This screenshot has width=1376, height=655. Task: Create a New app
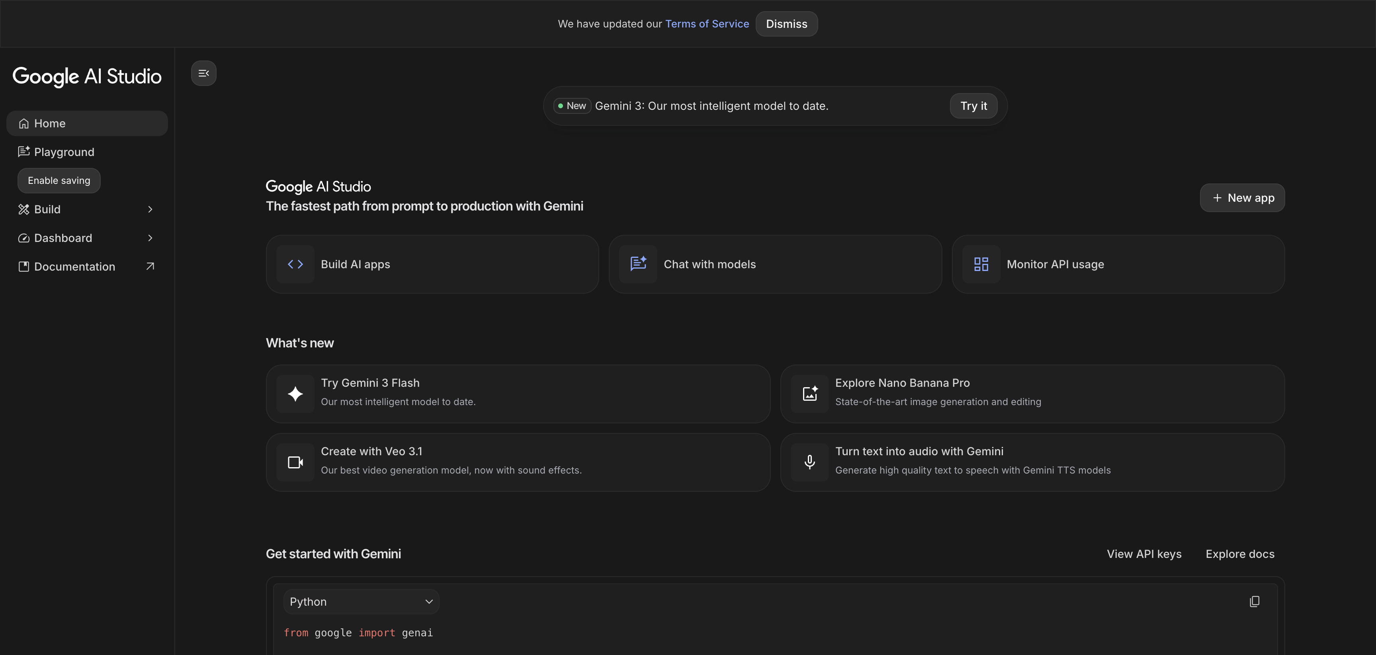[1243, 198]
